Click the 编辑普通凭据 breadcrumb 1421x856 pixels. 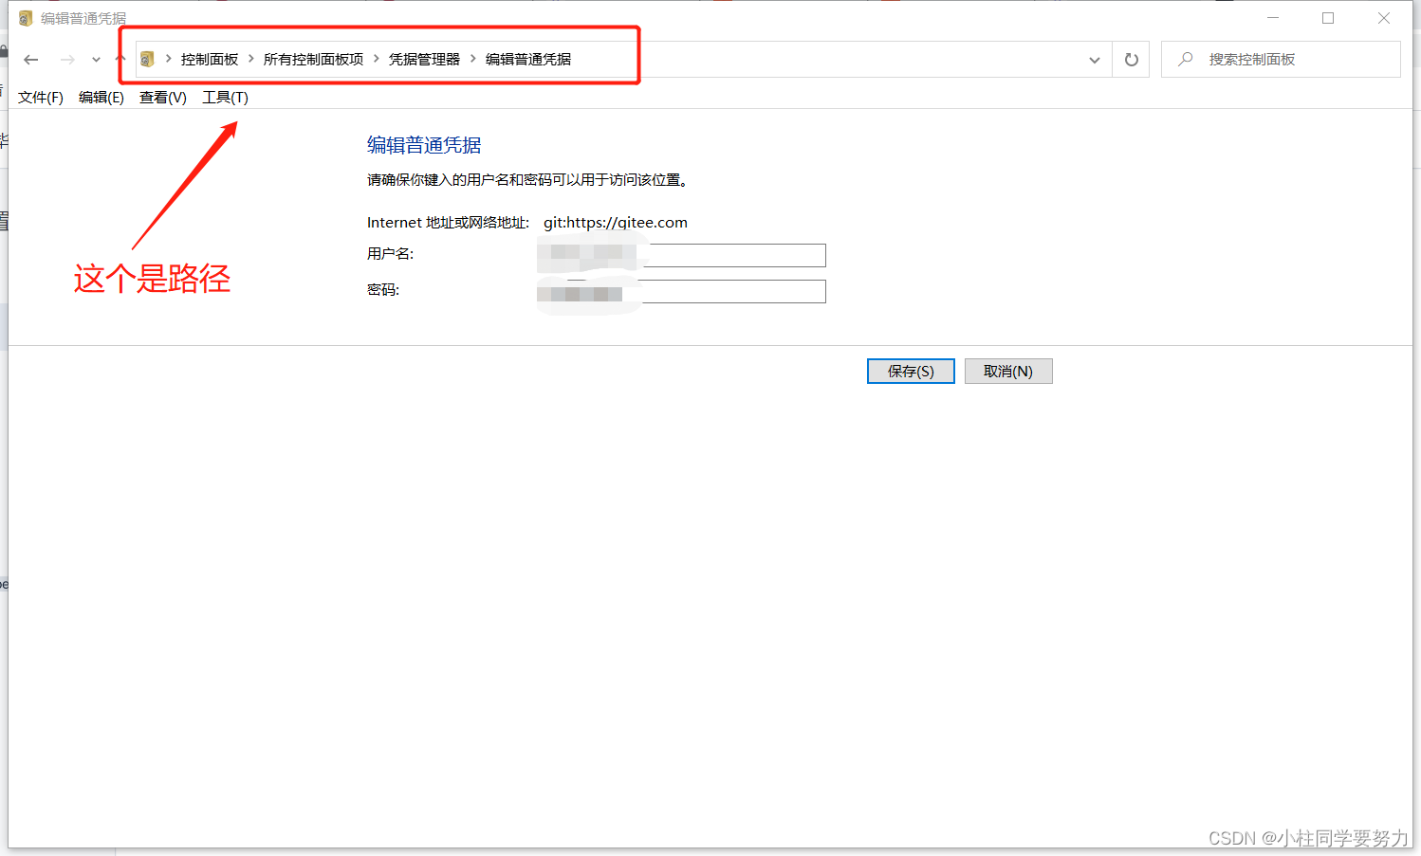click(x=528, y=59)
